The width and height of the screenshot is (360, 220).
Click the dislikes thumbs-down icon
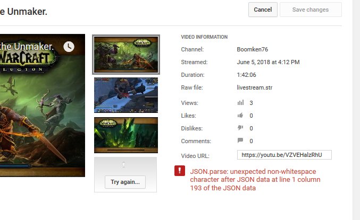click(x=240, y=128)
